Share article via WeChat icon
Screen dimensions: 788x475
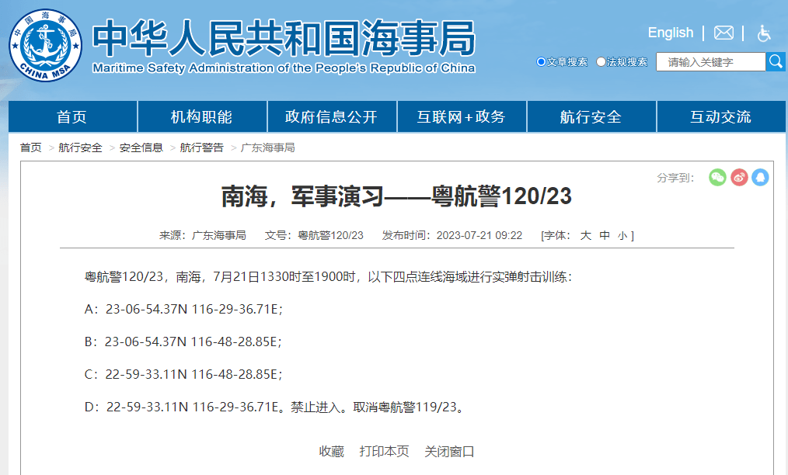point(717,177)
